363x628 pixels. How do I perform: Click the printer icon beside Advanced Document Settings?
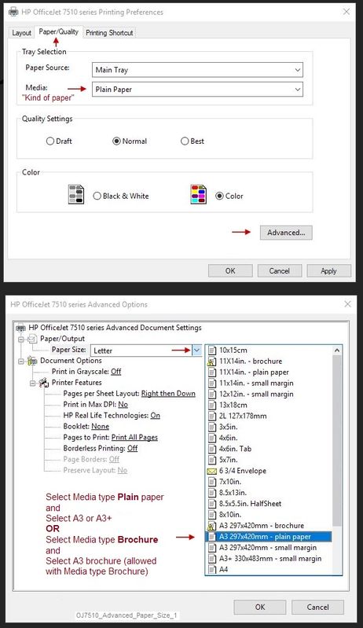[20, 328]
